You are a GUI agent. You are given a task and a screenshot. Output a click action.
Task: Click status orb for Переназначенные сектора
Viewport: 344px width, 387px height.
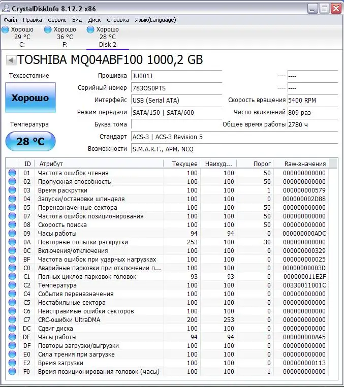[12, 207]
